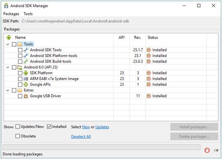
Task: Click the Deselect All link
Action: [x=81, y=136]
